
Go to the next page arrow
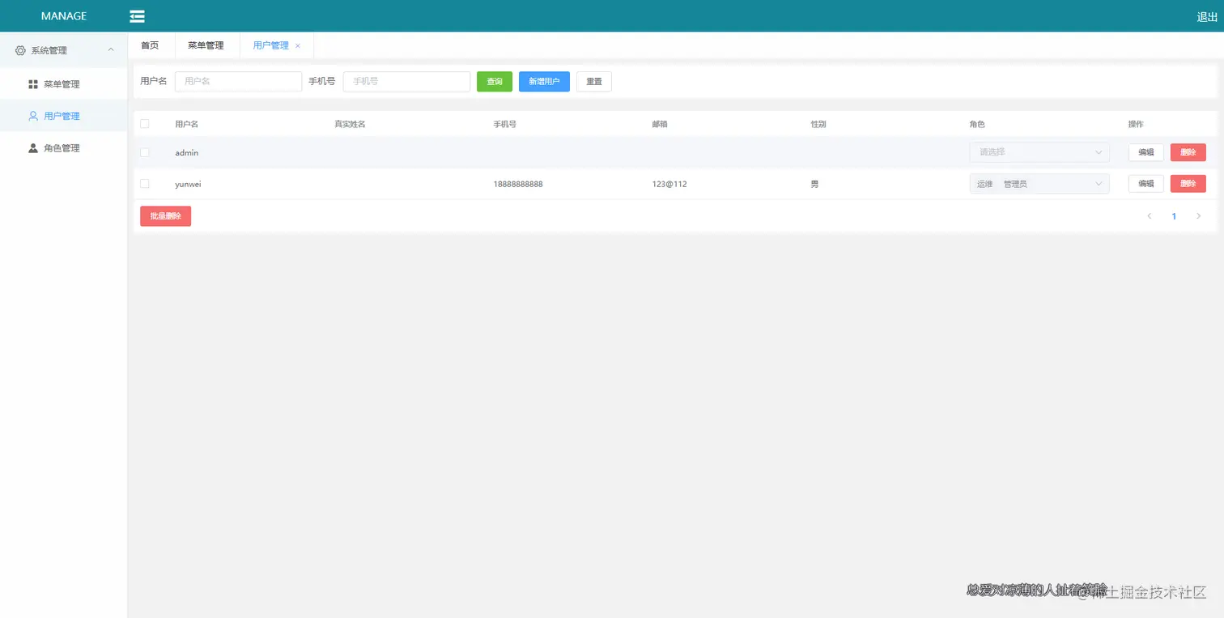click(1199, 216)
